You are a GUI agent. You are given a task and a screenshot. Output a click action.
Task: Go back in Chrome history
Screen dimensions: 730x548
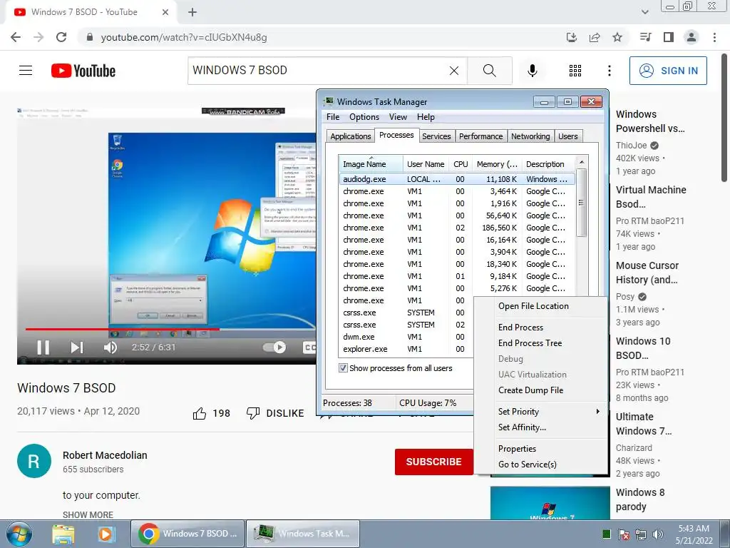click(x=16, y=37)
